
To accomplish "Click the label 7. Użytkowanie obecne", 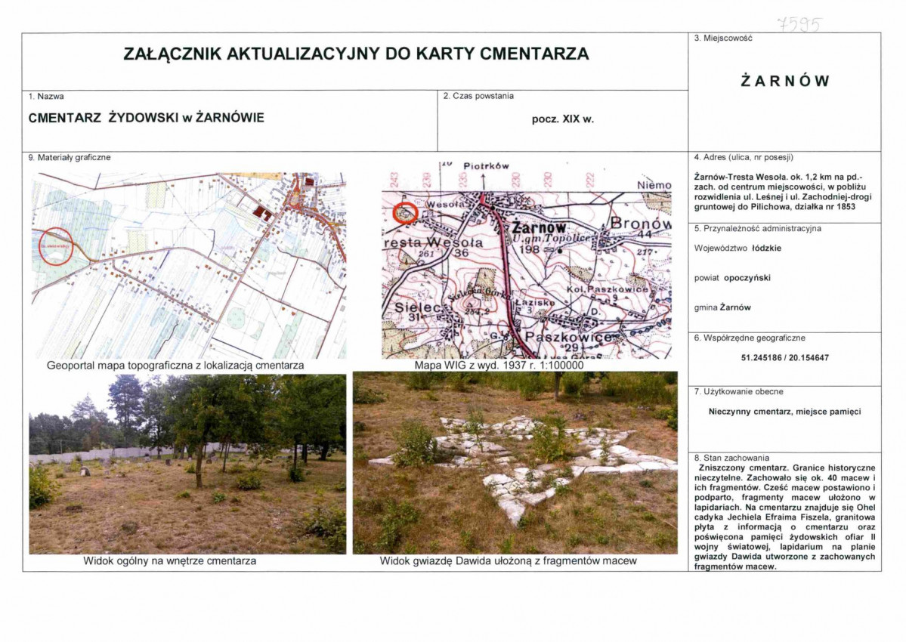I will click(738, 391).
